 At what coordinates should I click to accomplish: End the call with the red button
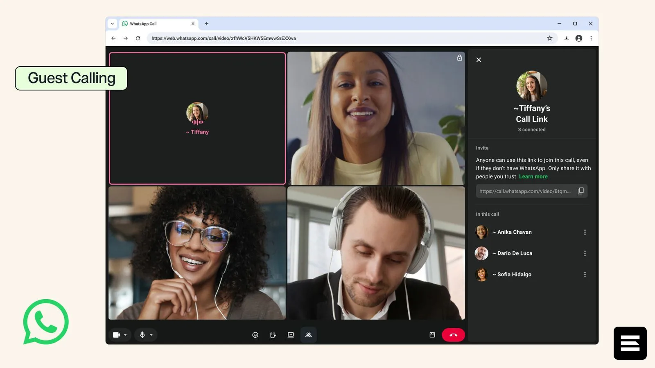[x=453, y=335]
